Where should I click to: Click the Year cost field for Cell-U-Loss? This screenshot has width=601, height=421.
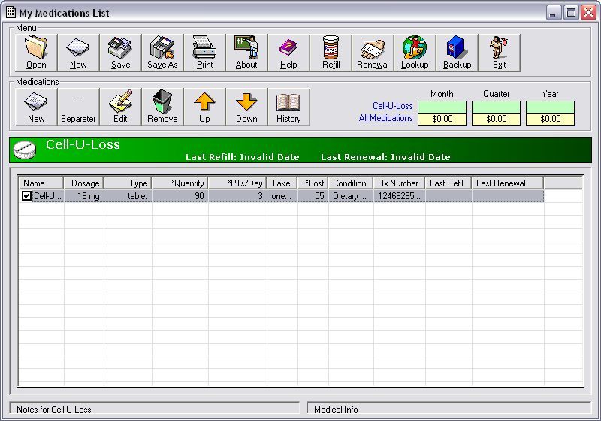tap(550, 107)
